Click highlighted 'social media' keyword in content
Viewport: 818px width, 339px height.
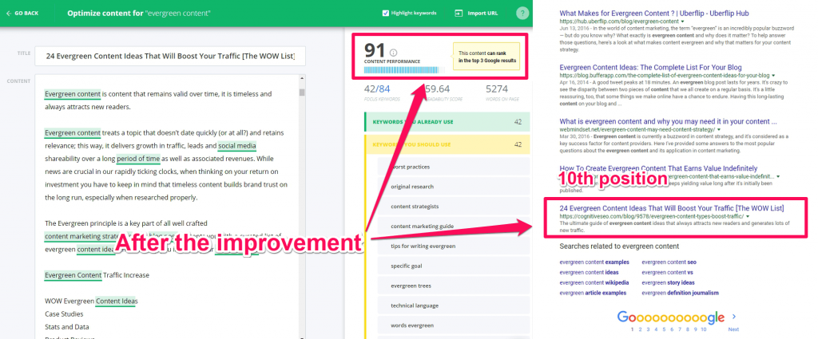click(236, 146)
